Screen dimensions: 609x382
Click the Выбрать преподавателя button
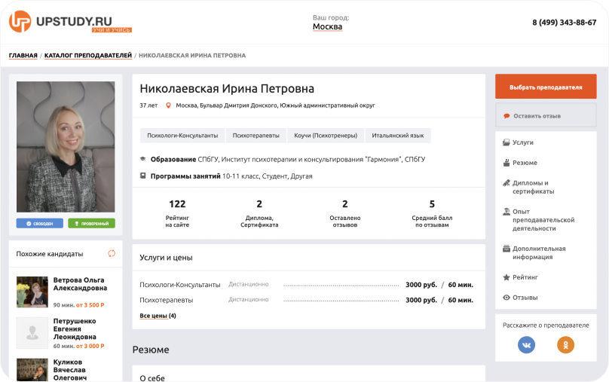[x=546, y=87]
